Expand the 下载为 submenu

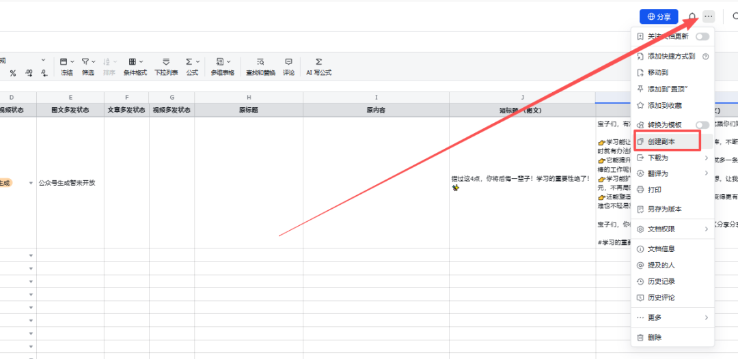click(x=672, y=158)
